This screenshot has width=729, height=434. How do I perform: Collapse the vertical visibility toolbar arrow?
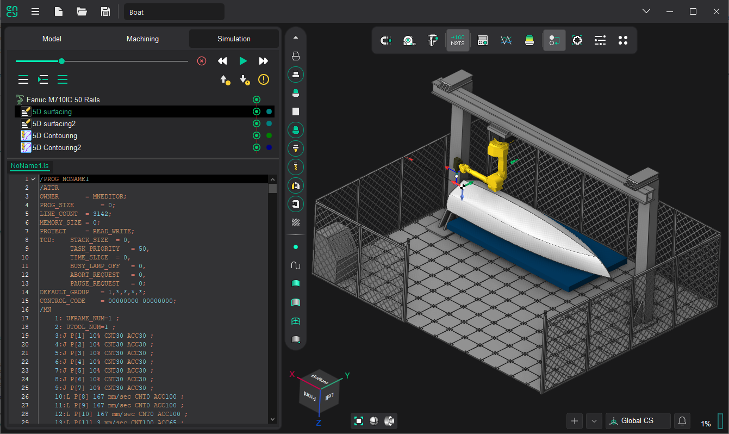[x=296, y=38]
